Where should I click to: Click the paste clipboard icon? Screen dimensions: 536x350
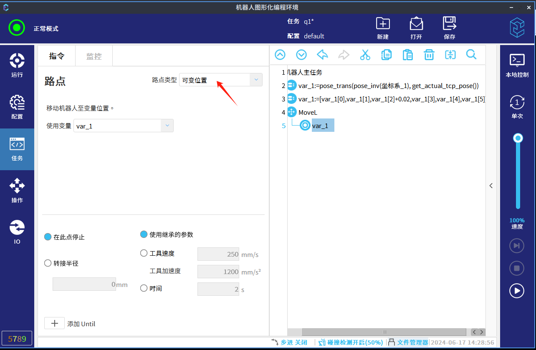[407, 55]
